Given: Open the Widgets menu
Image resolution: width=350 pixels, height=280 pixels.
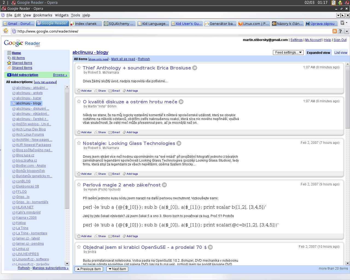Looking at the screenshot, I should point(62,15).
